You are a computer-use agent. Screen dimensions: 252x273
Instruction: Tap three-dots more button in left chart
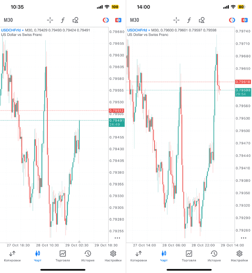click(x=117, y=238)
